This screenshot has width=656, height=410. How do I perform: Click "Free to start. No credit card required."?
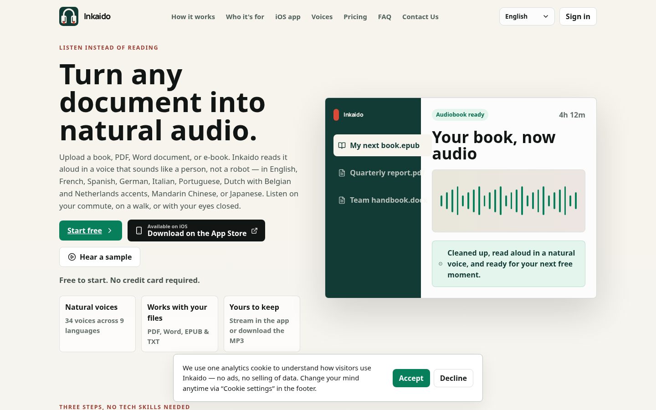click(x=129, y=280)
